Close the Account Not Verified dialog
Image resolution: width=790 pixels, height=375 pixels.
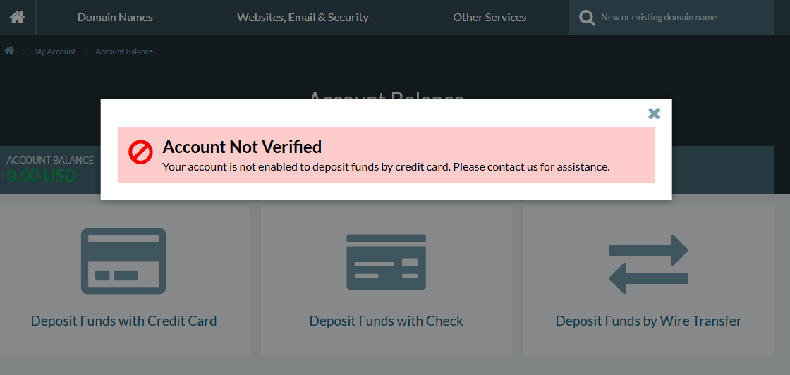[x=654, y=113]
